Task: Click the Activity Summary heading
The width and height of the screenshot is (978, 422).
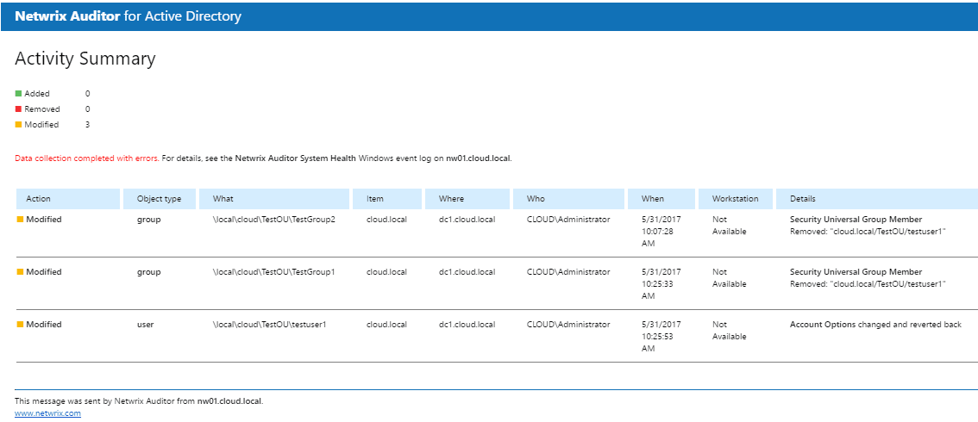Action: tap(85, 59)
